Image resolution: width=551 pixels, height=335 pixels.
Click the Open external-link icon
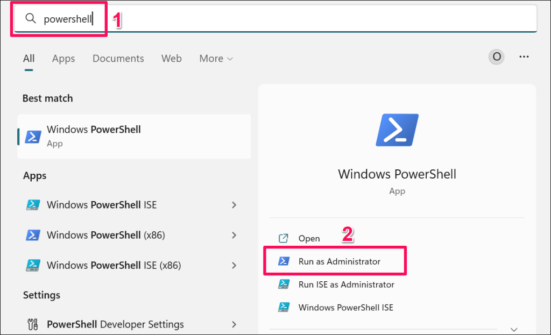click(x=283, y=238)
